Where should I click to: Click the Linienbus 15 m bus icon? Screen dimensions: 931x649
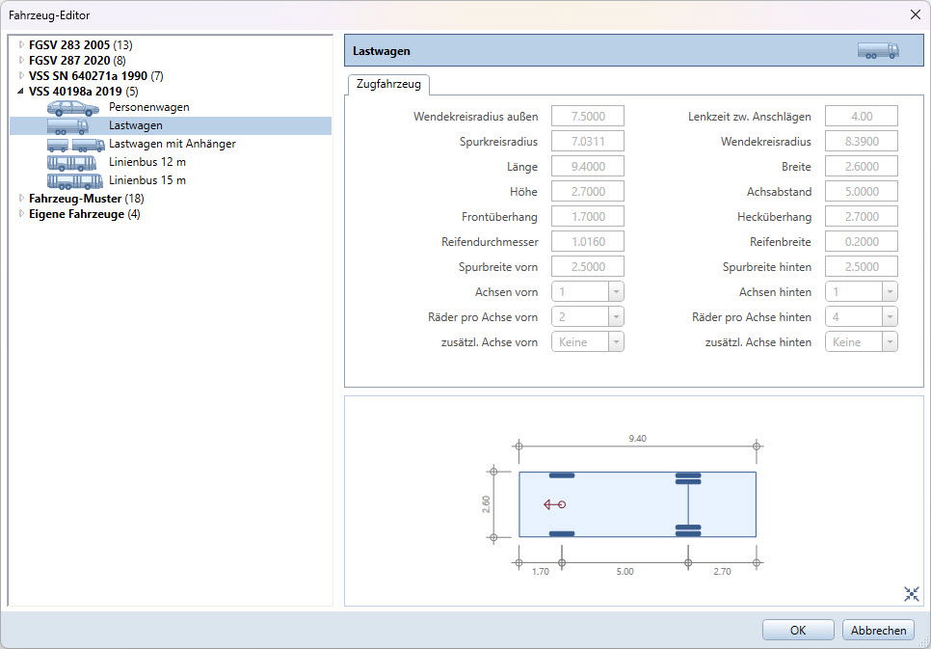point(75,180)
